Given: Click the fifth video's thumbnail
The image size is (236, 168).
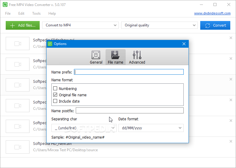Looking at the screenshot, I should [18, 126].
